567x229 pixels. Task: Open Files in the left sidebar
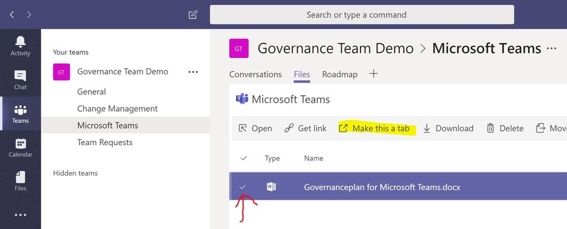[x=20, y=181]
